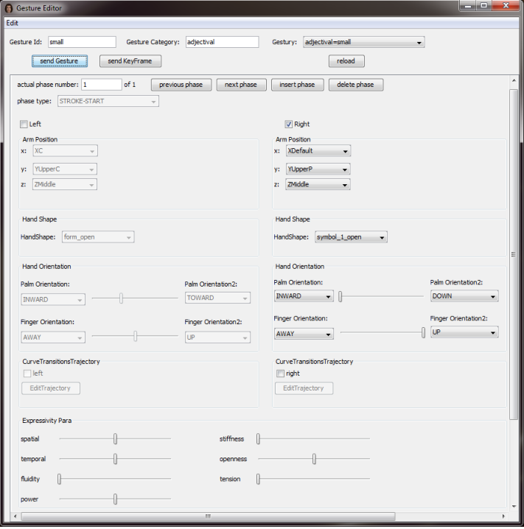This screenshot has width=524, height=529.
Task: Go to previous phase
Action: tap(181, 85)
